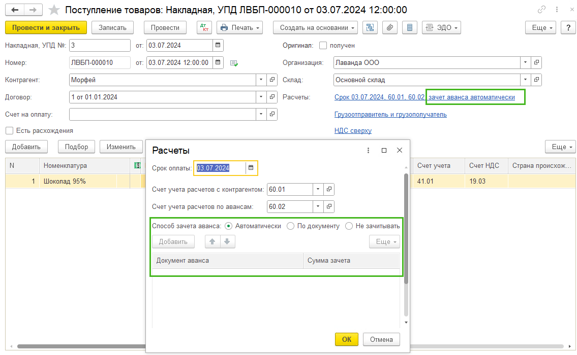
Task: Open Еще menu in Расчеты dialog
Action: tap(384, 241)
